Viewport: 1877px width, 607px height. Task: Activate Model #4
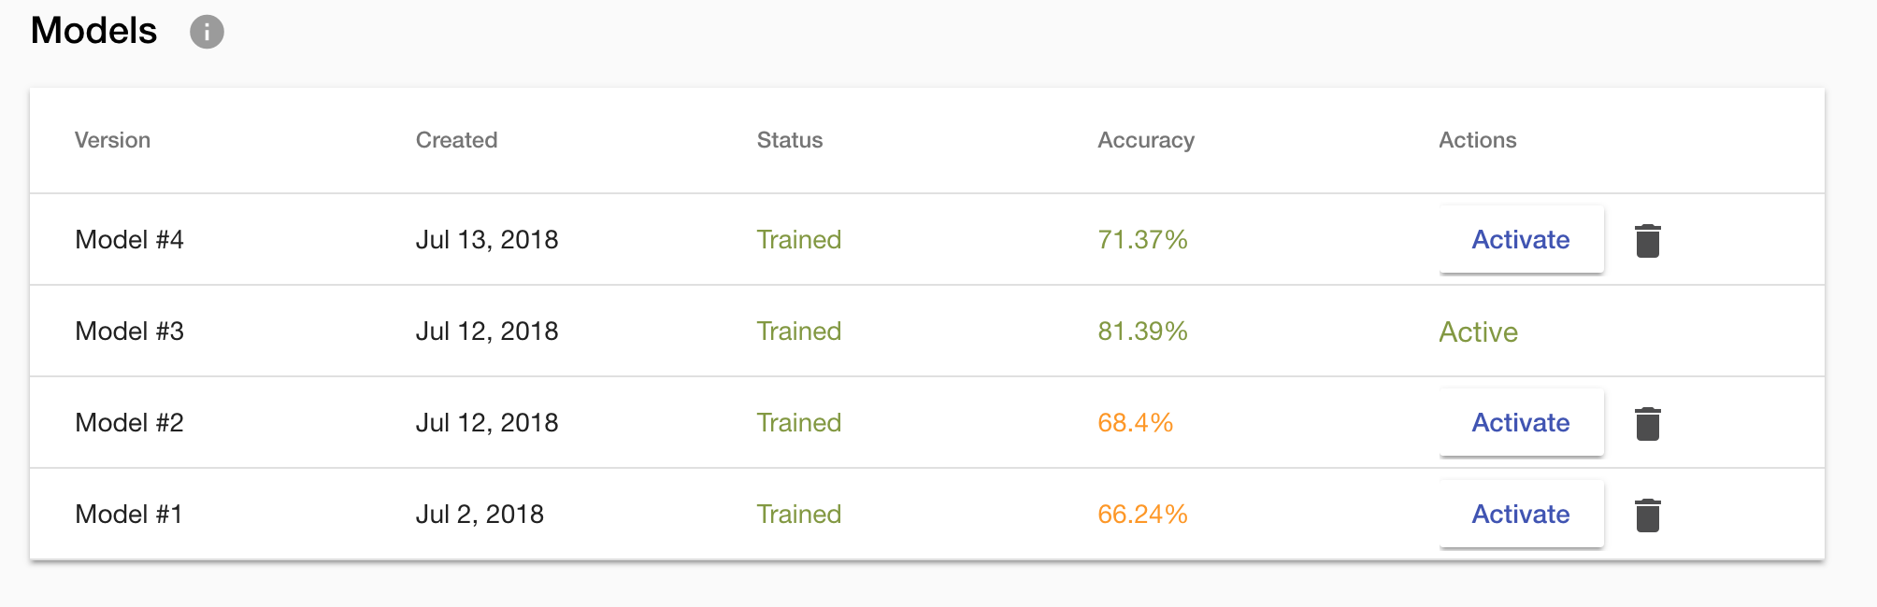coord(1521,240)
